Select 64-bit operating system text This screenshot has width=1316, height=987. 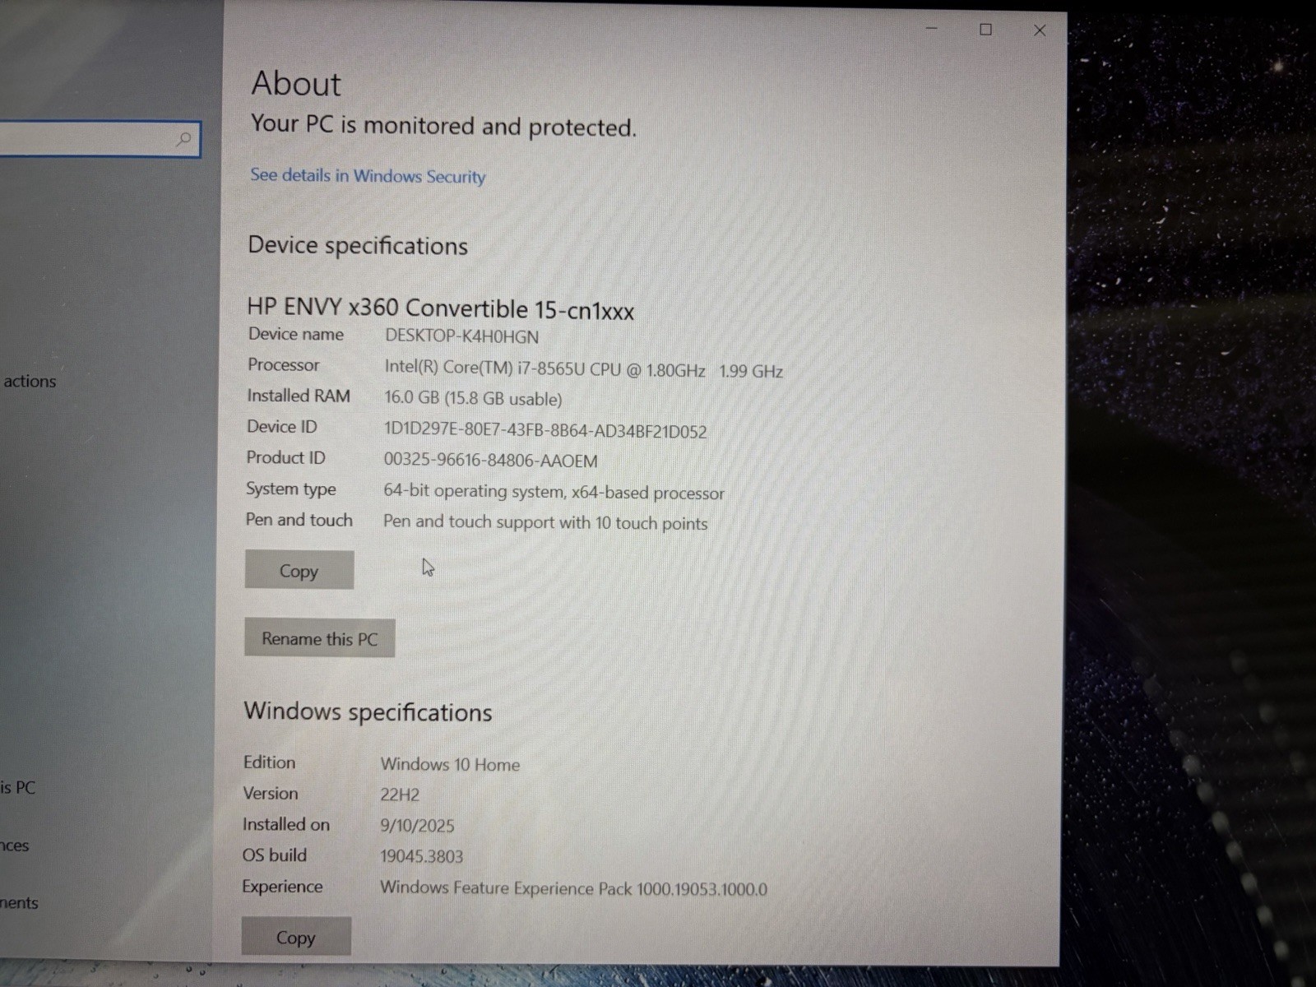click(554, 492)
